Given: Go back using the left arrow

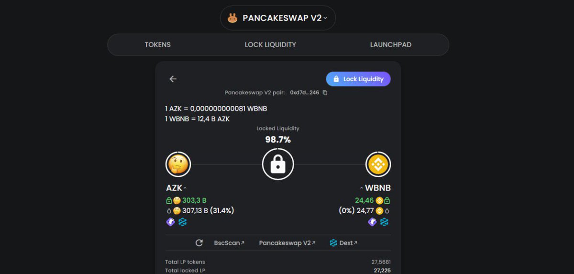Looking at the screenshot, I should pos(173,79).
